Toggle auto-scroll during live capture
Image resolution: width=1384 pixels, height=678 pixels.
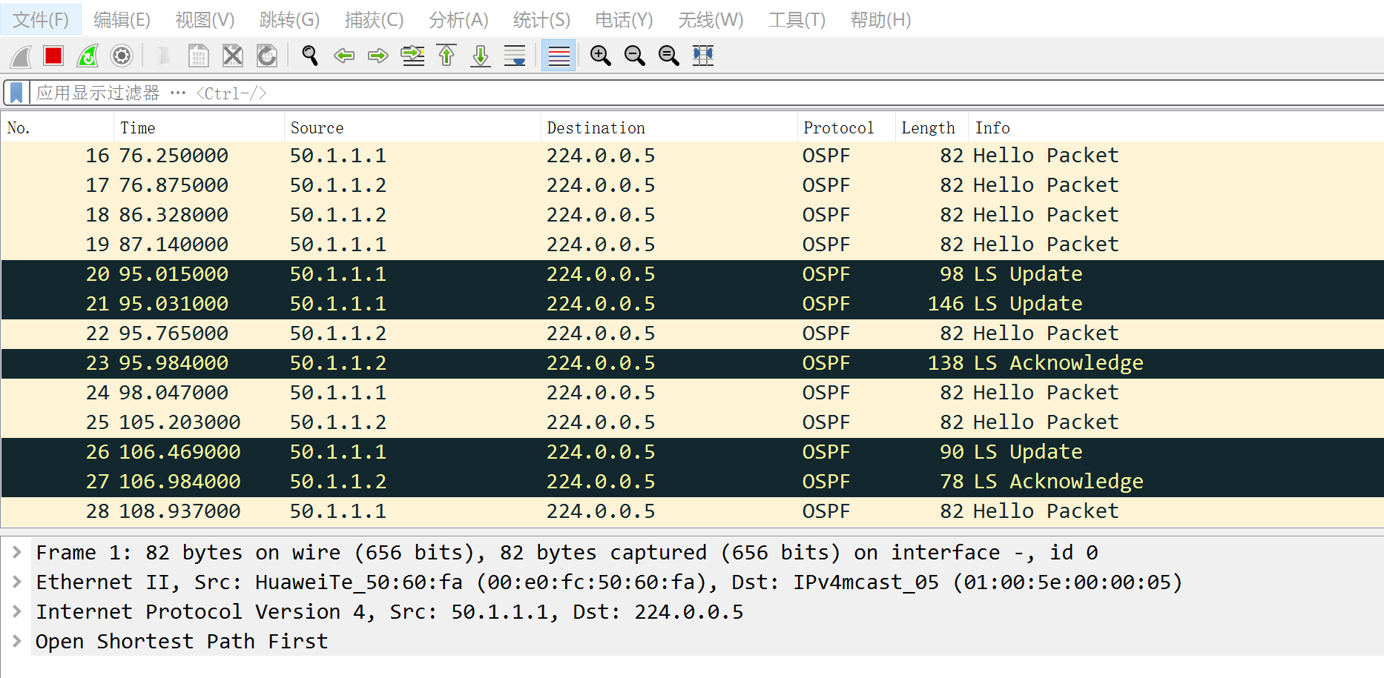tap(515, 56)
